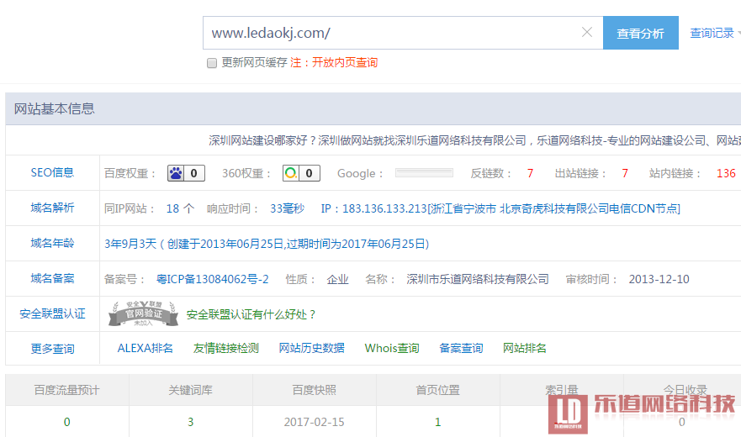741x437 pixels.
Task: Open ICP record 粤ICP备13084062号-2
Action: point(213,279)
